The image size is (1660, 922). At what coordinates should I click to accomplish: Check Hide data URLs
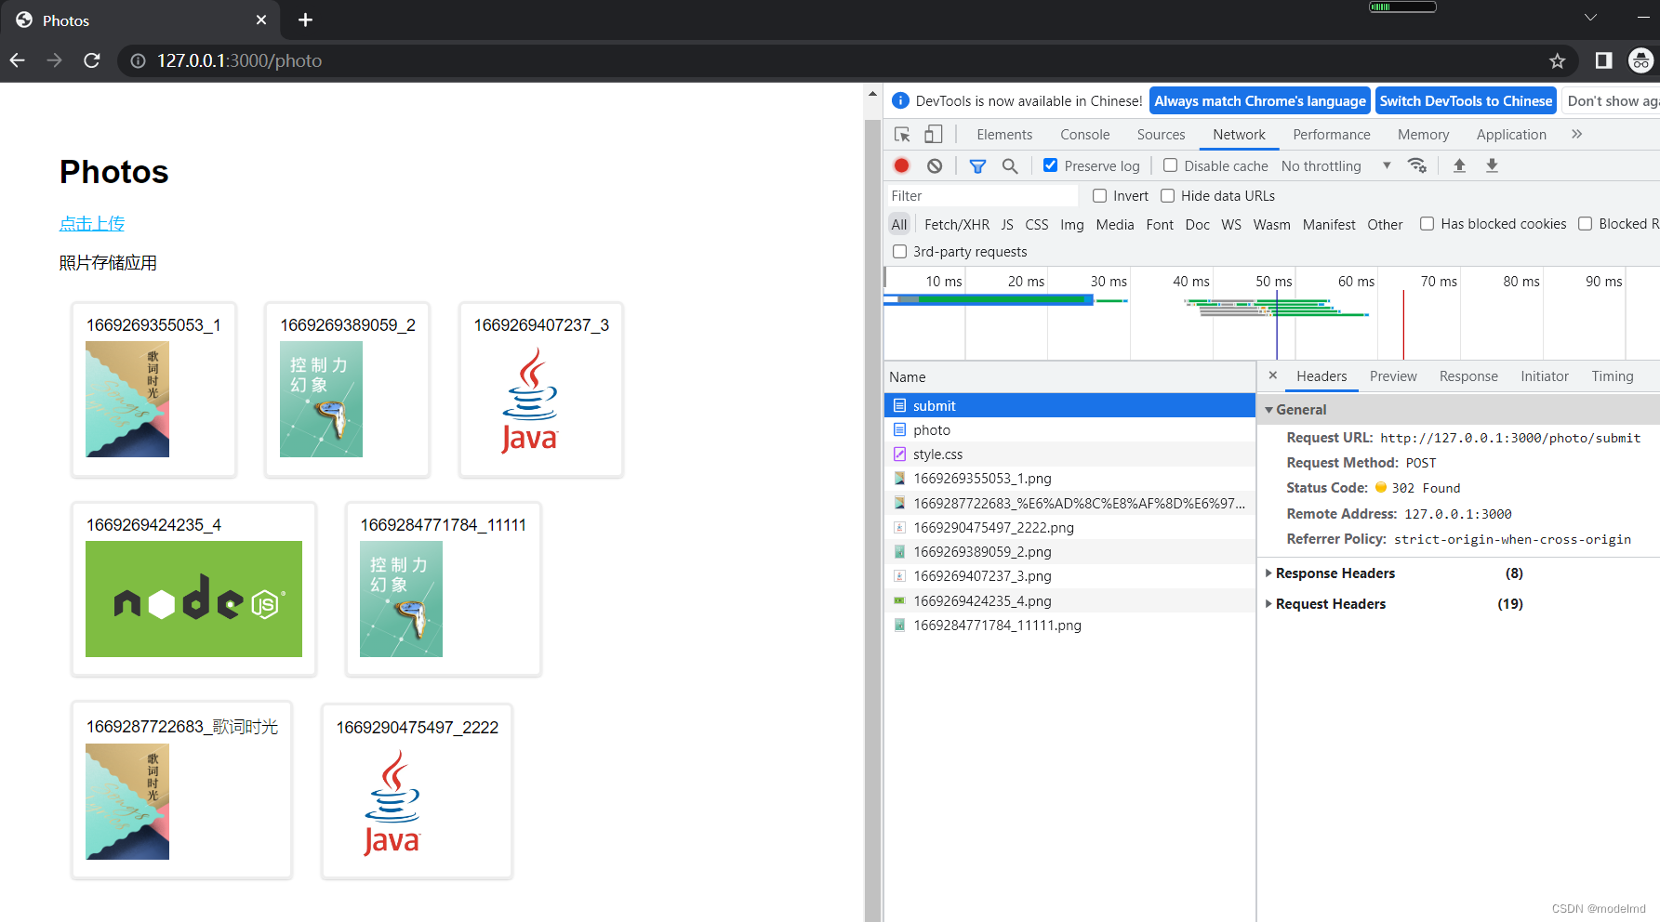(1167, 196)
